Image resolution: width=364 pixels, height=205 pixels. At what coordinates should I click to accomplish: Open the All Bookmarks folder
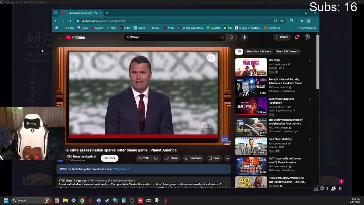coord(307,28)
